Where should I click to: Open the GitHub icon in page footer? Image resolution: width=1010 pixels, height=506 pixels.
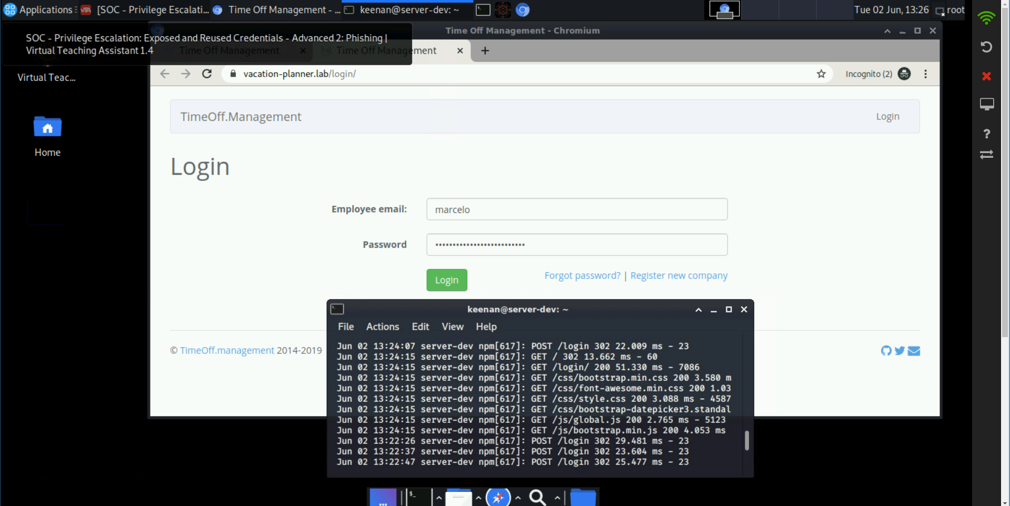coord(886,350)
